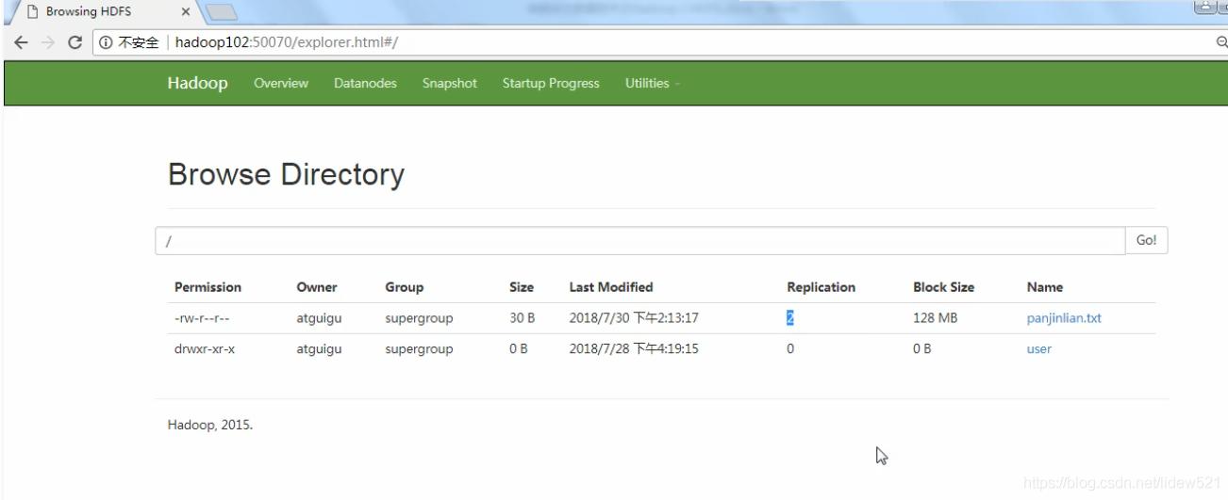
Task: Select the Browsing HDFS tab
Action: tap(90, 12)
